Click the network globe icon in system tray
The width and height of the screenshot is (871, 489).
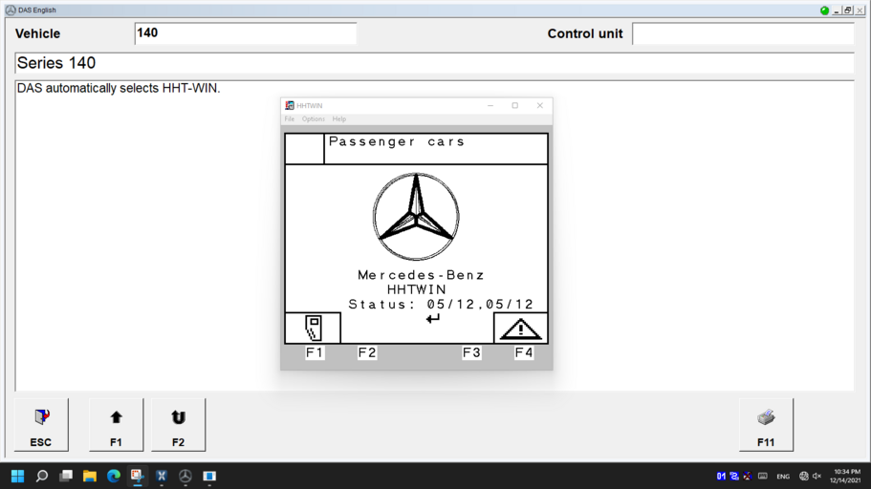pos(804,477)
